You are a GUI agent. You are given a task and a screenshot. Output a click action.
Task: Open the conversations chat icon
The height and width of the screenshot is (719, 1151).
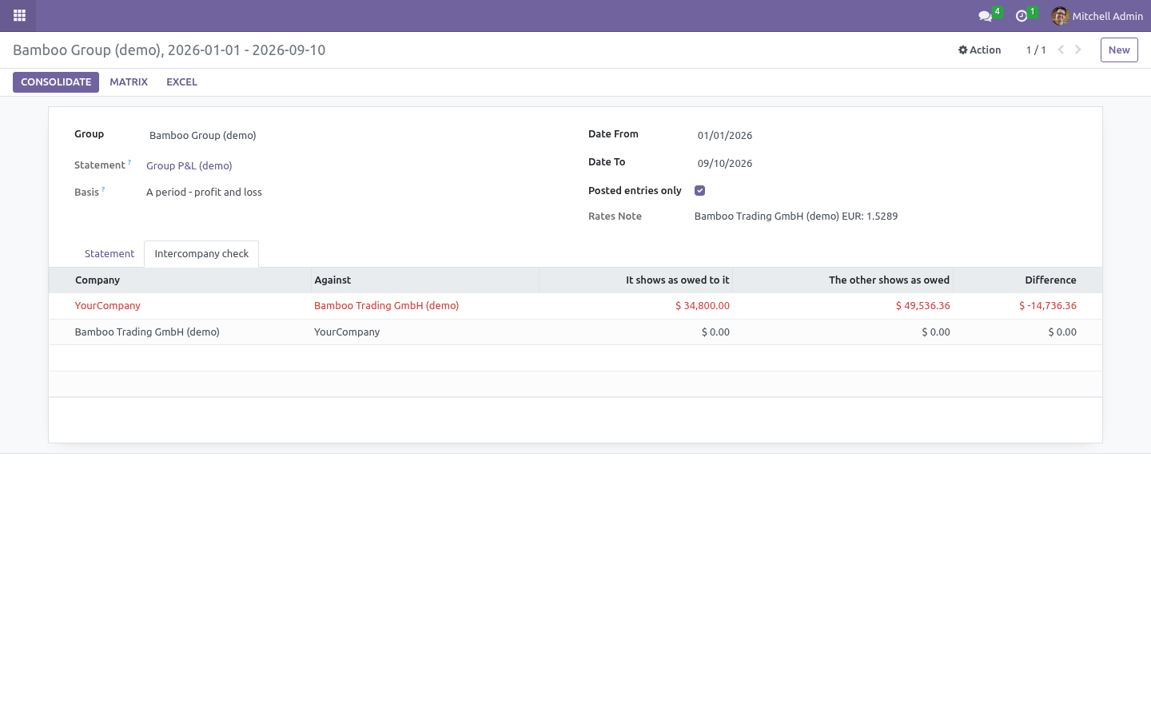pyautogui.click(x=986, y=16)
